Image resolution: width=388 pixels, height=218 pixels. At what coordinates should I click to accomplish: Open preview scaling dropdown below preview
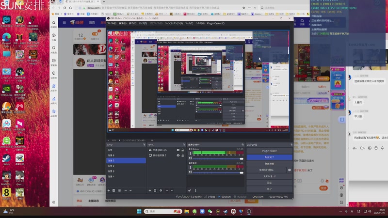(x=152, y=140)
